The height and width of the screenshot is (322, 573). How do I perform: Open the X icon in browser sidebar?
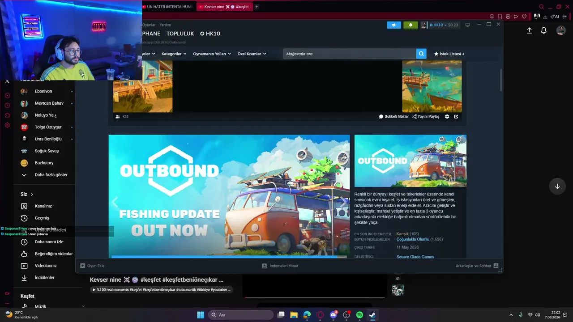coord(7,81)
